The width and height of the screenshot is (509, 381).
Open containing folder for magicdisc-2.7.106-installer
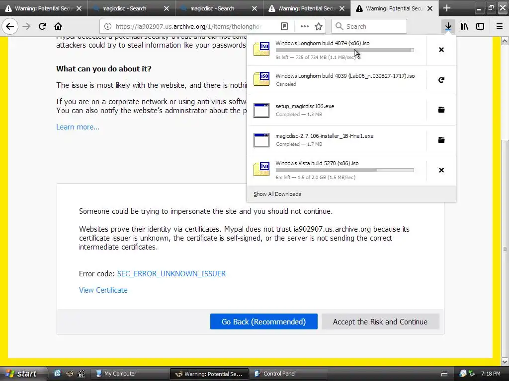coord(441,140)
